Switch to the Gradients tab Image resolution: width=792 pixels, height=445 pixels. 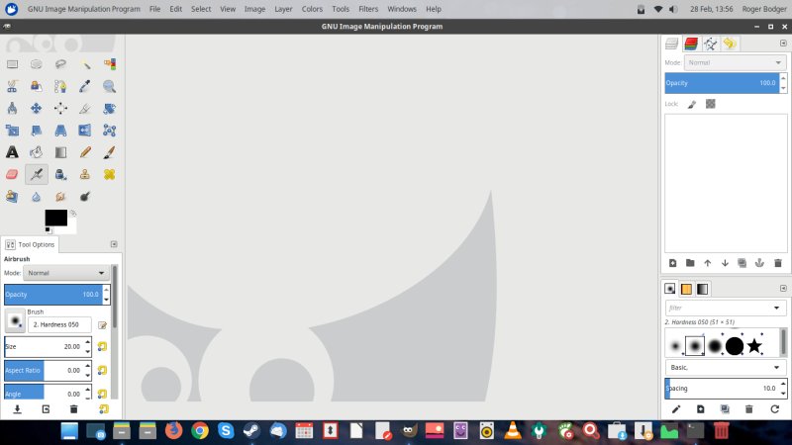703,289
